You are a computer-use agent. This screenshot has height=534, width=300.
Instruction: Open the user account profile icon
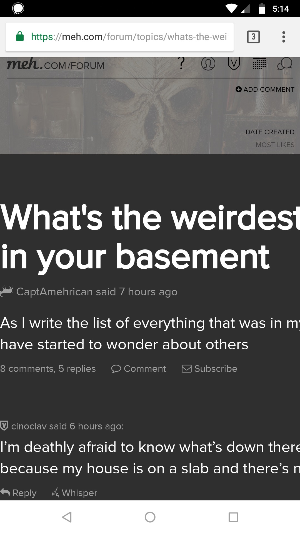(208, 64)
